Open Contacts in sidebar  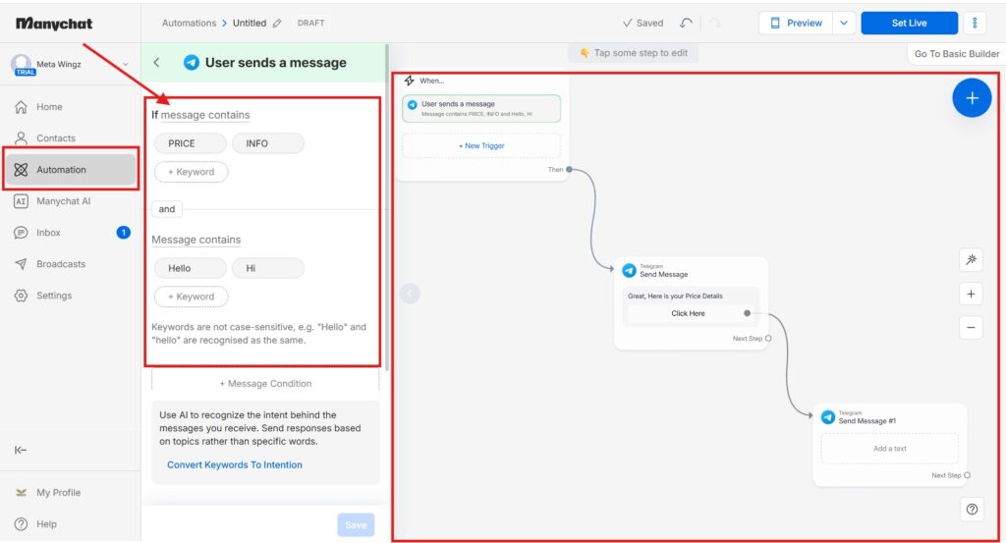coord(55,137)
